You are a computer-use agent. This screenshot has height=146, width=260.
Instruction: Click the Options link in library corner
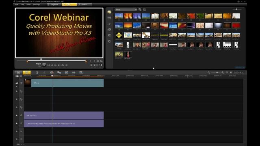240,67
